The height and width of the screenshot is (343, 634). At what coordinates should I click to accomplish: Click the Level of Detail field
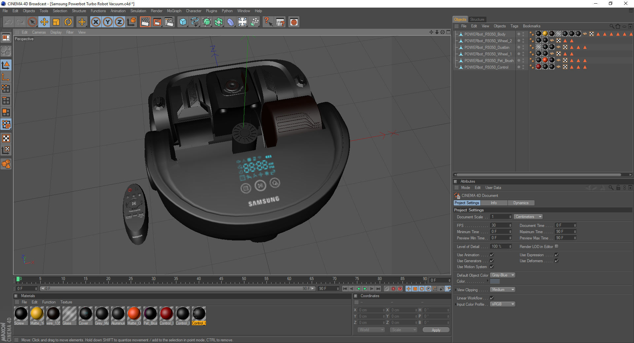501,246
